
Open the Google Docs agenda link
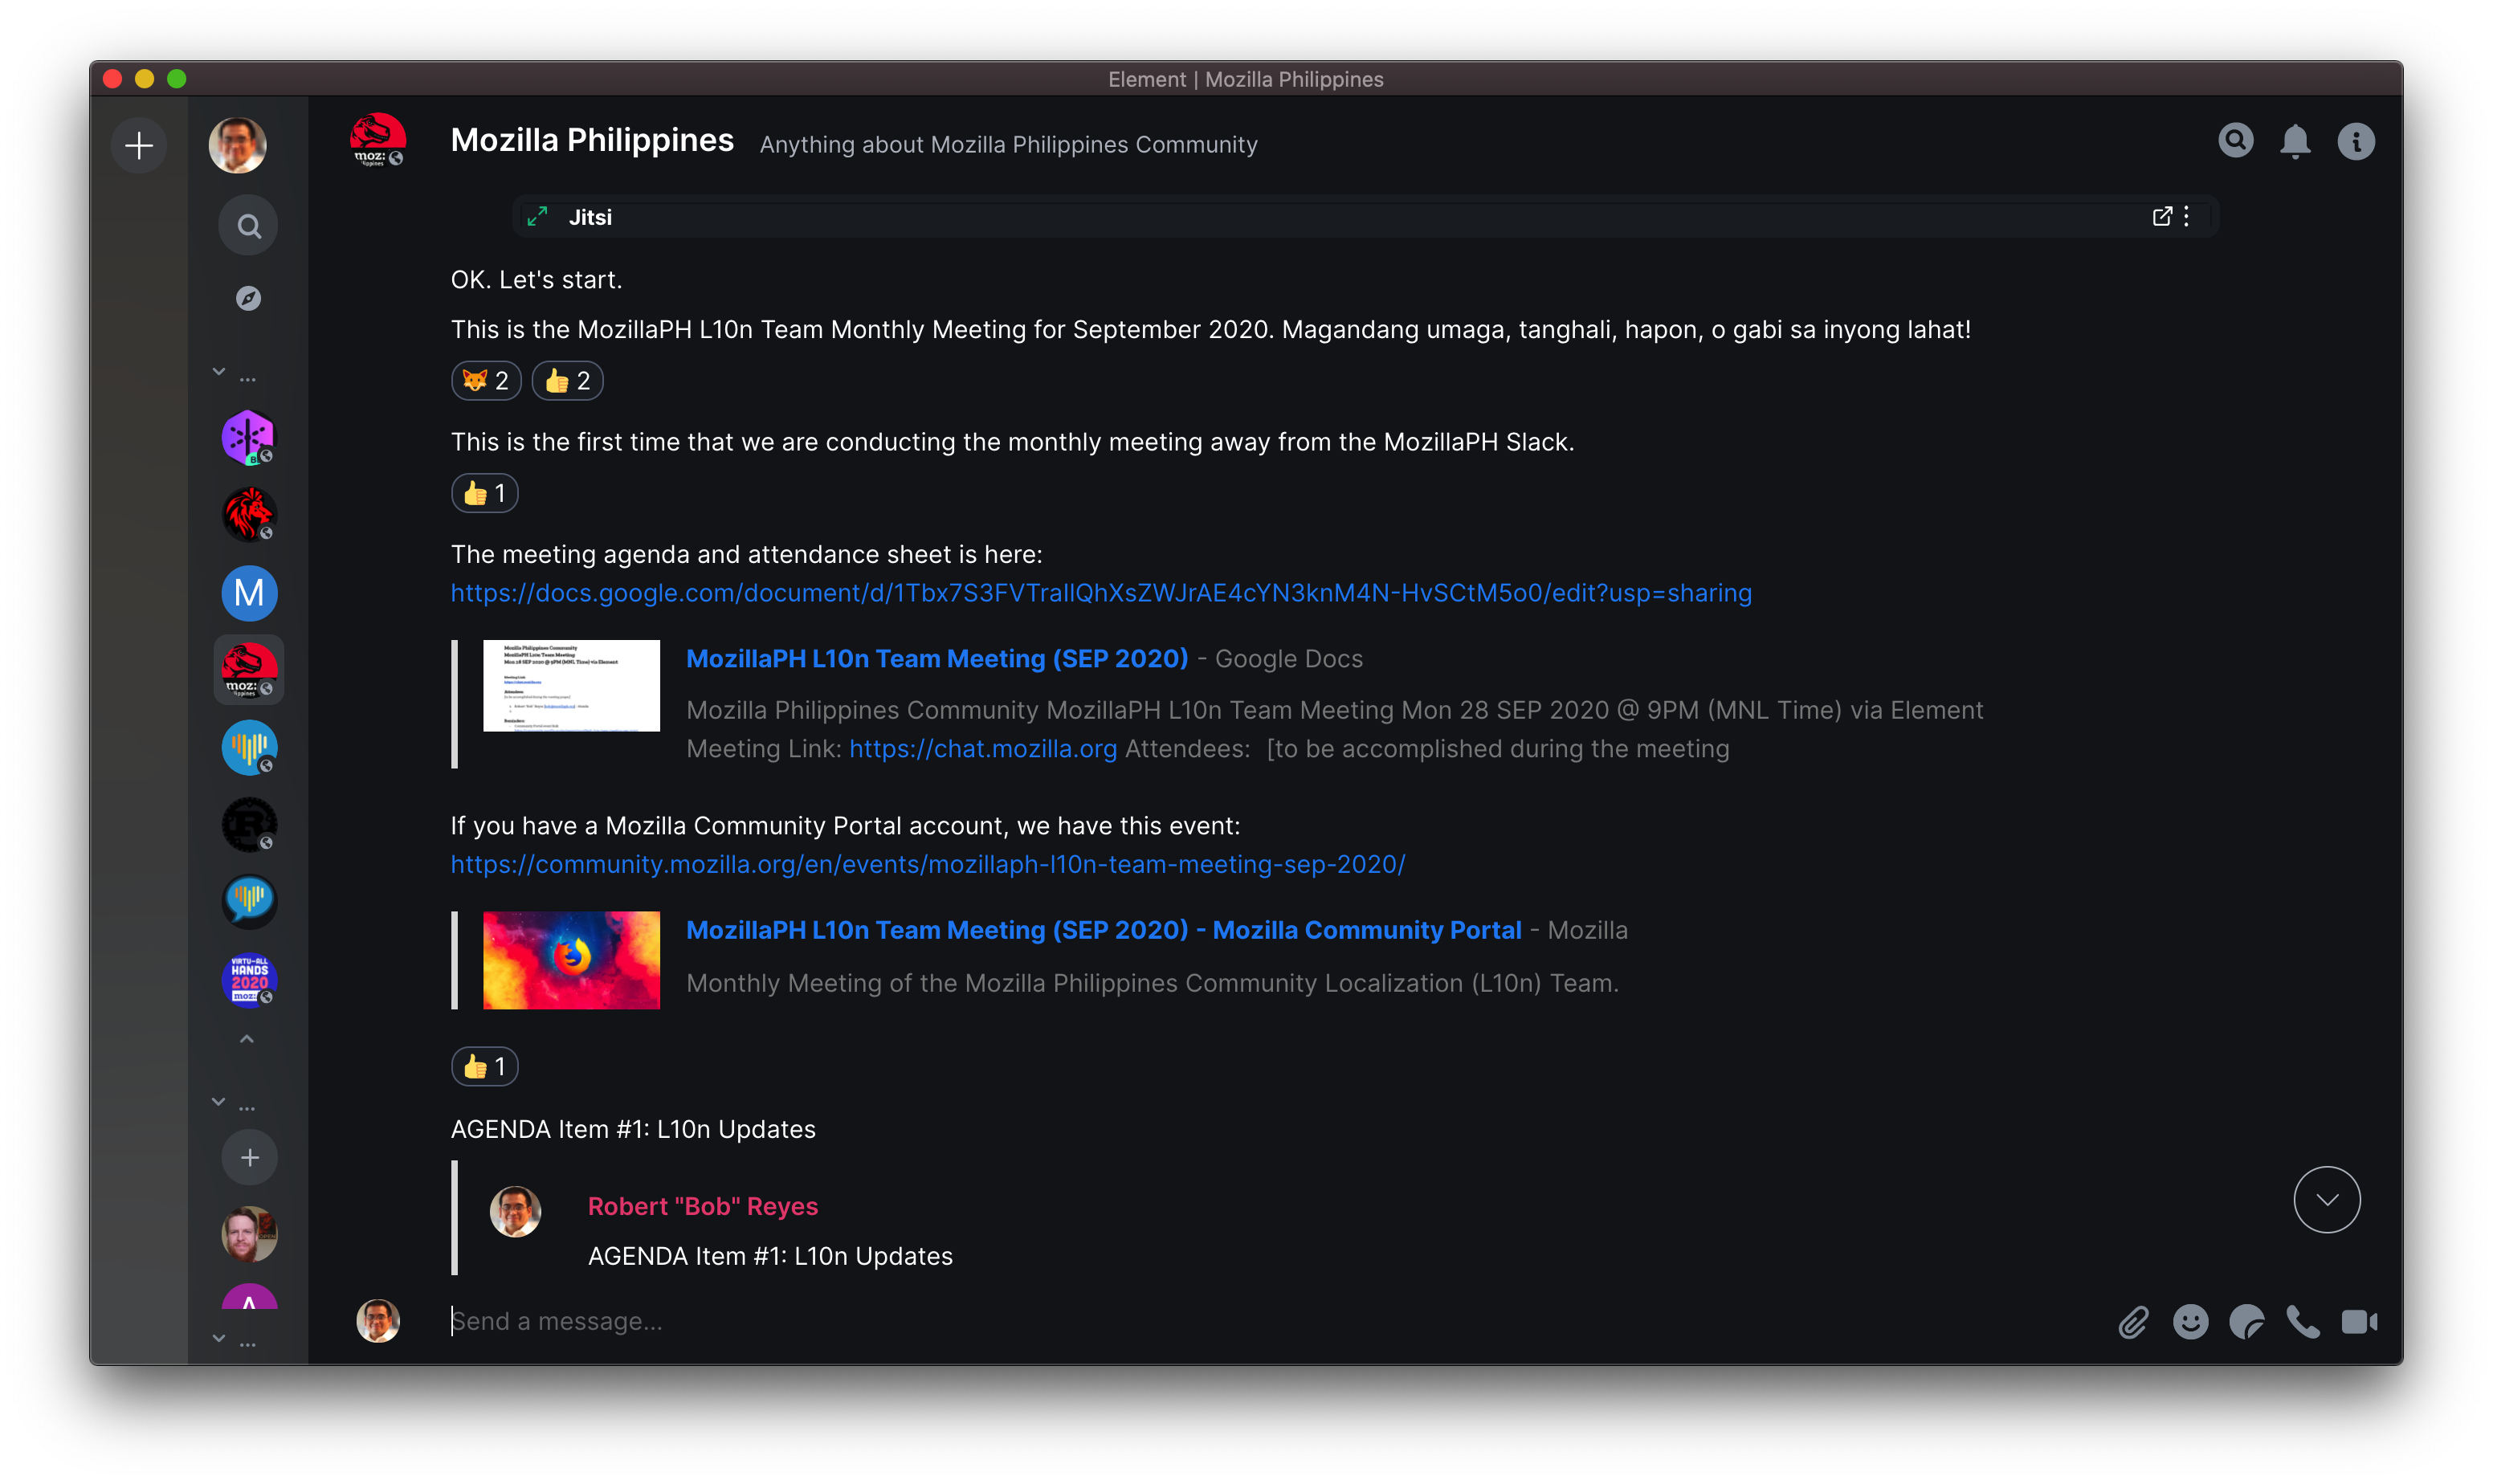[1101, 593]
